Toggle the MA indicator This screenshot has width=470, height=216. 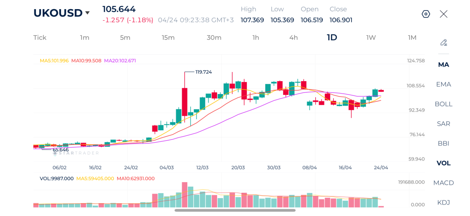443,65
